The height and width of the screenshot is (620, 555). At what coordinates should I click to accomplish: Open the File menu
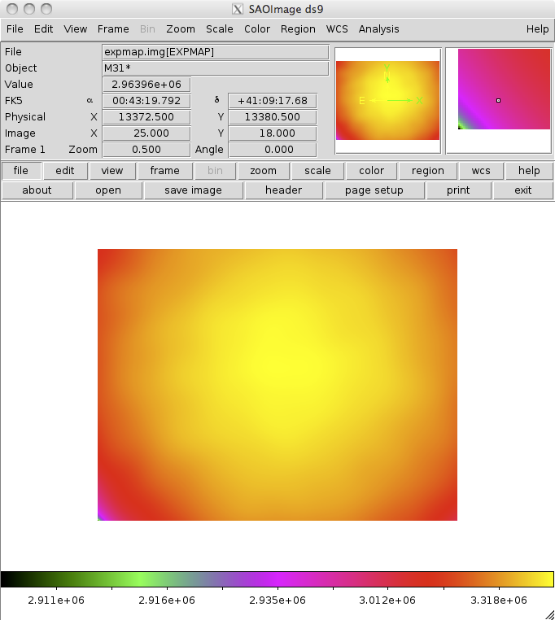point(15,28)
